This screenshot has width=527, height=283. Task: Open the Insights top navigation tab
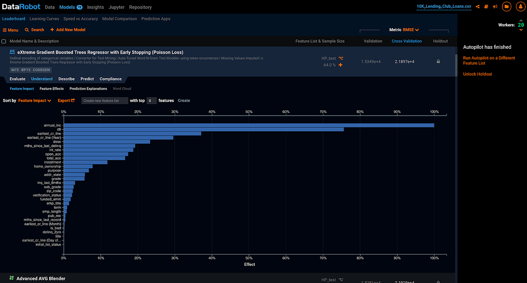(x=96, y=7)
